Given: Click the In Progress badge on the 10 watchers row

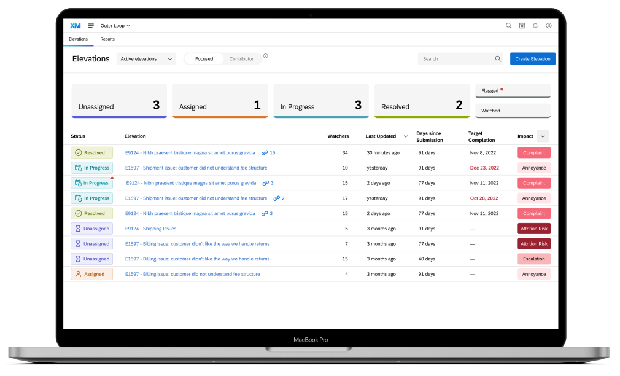Looking at the screenshot, I should coord(91,168).
